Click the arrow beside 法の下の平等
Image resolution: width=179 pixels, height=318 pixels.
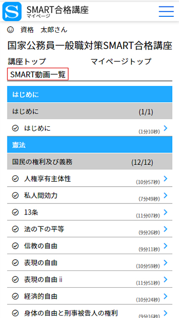166,229
